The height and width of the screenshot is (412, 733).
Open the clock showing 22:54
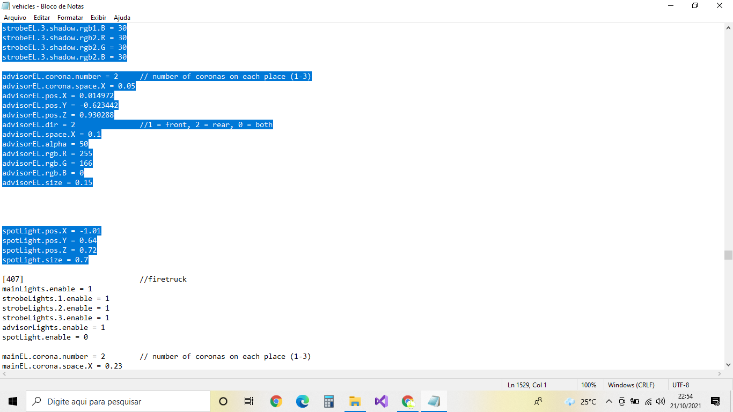click(685, 401)
